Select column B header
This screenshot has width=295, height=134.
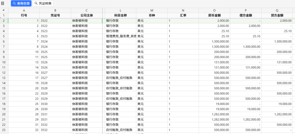coord(55,11)
